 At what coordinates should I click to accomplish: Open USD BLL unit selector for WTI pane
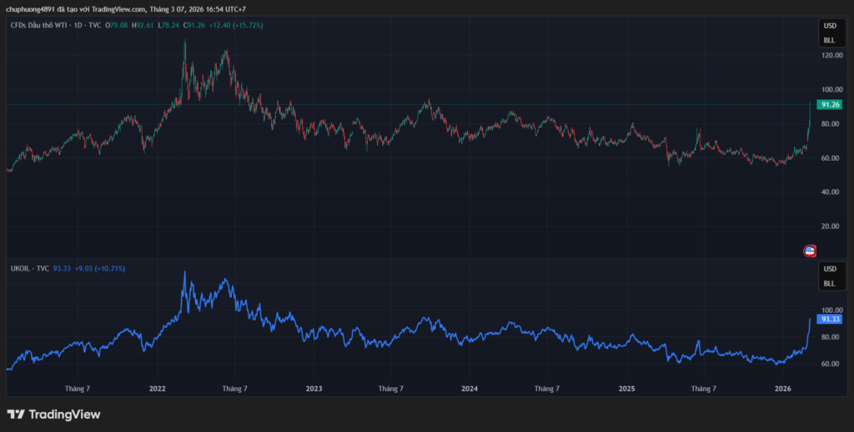click(x=829, y=33)
